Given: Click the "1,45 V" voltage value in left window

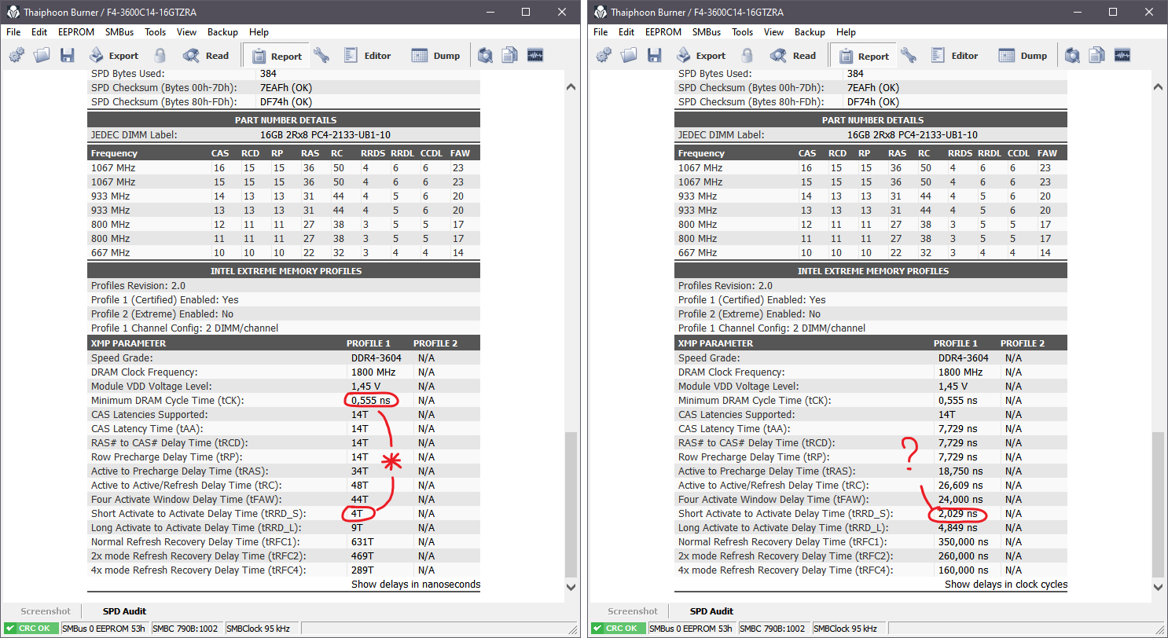Looking at the screenshot, I should point(365,387).
